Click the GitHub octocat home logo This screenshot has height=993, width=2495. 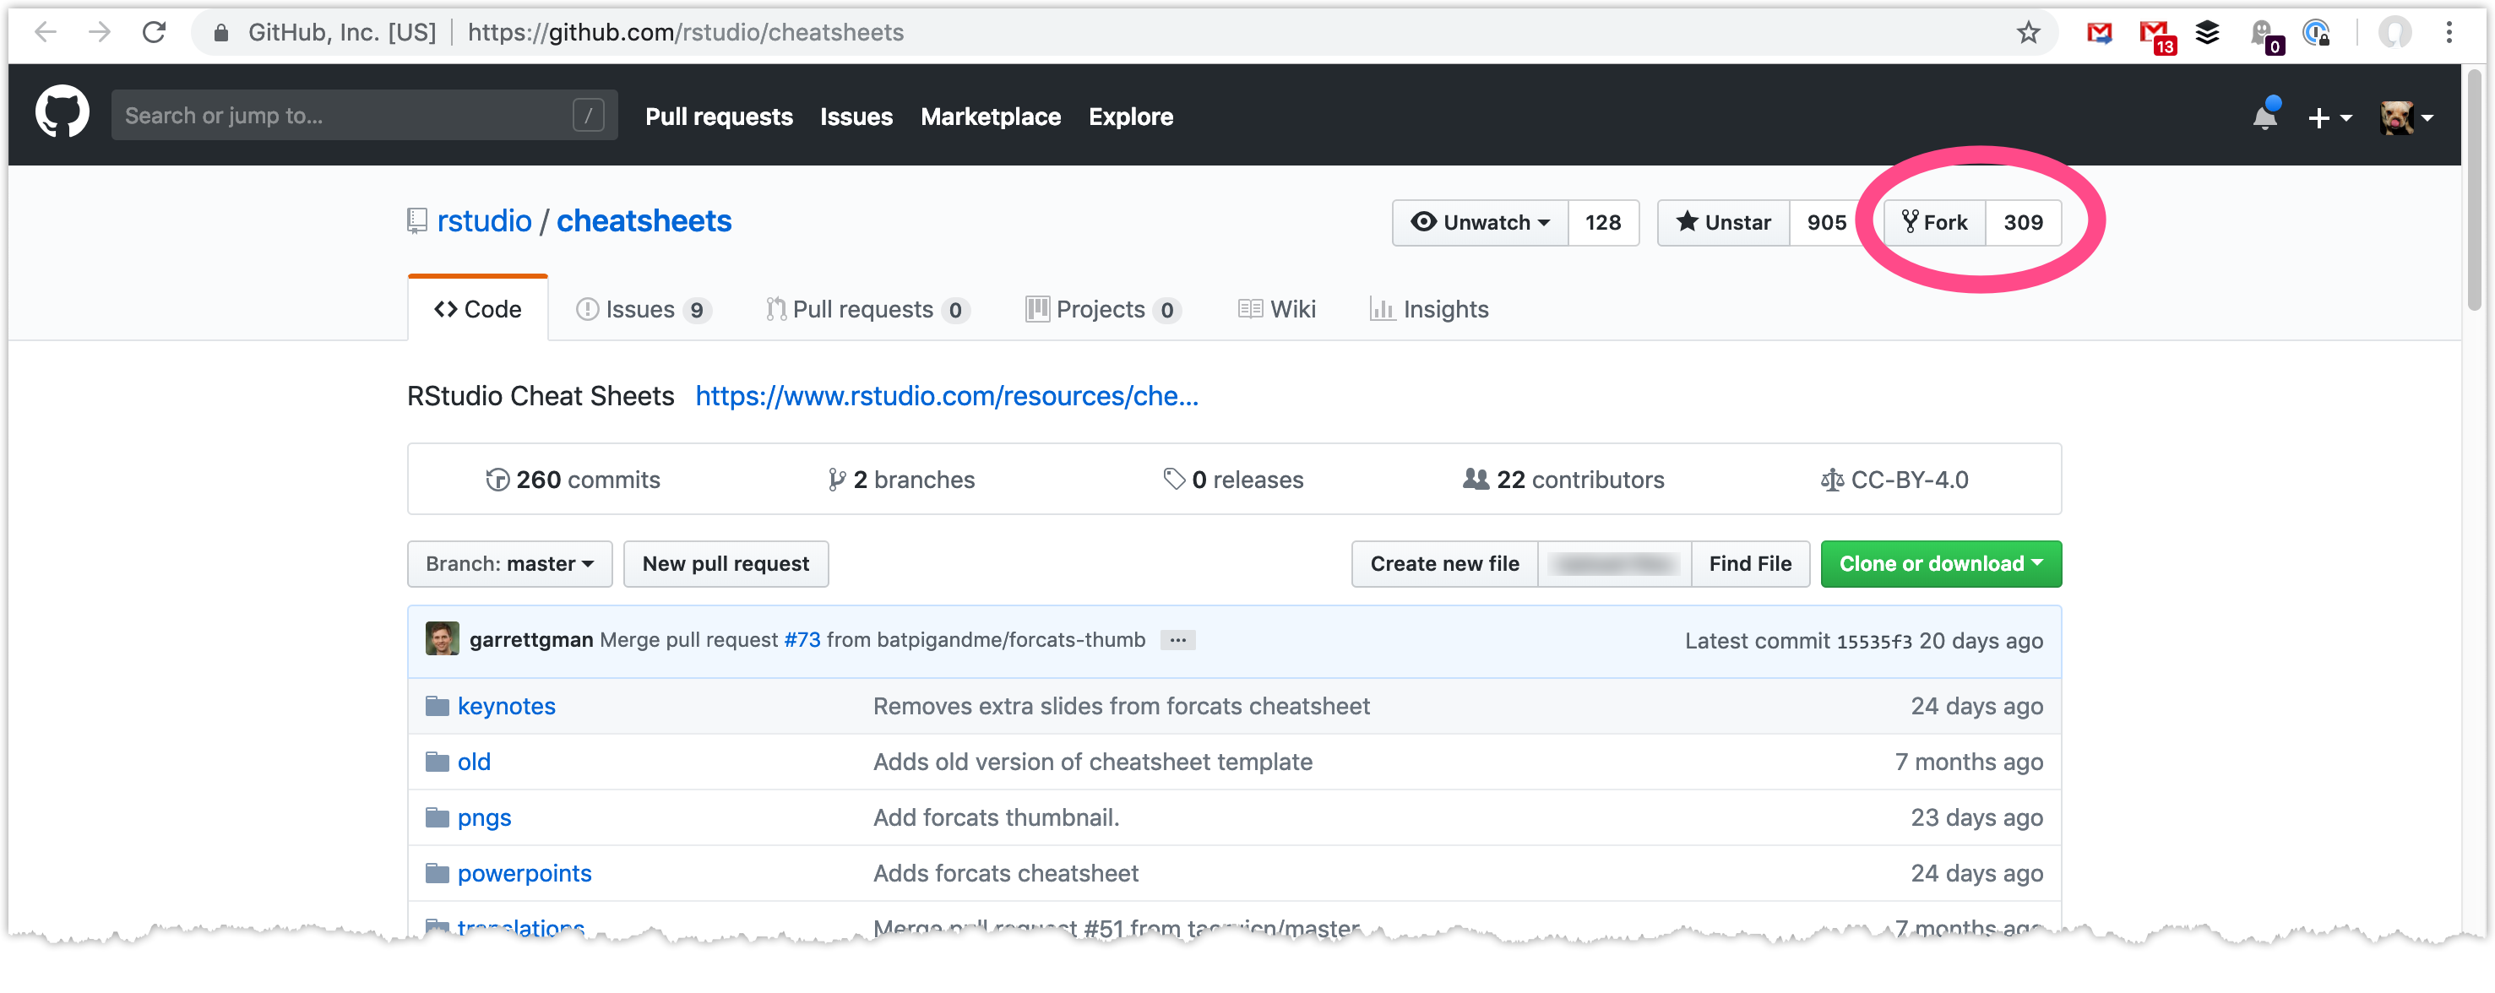click(x=61, y=111)
